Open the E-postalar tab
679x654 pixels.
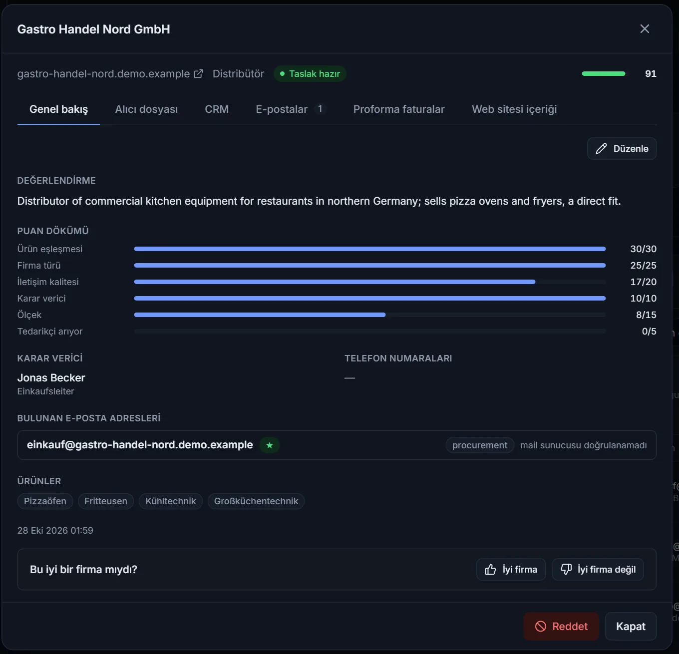(x=291, y=109)
